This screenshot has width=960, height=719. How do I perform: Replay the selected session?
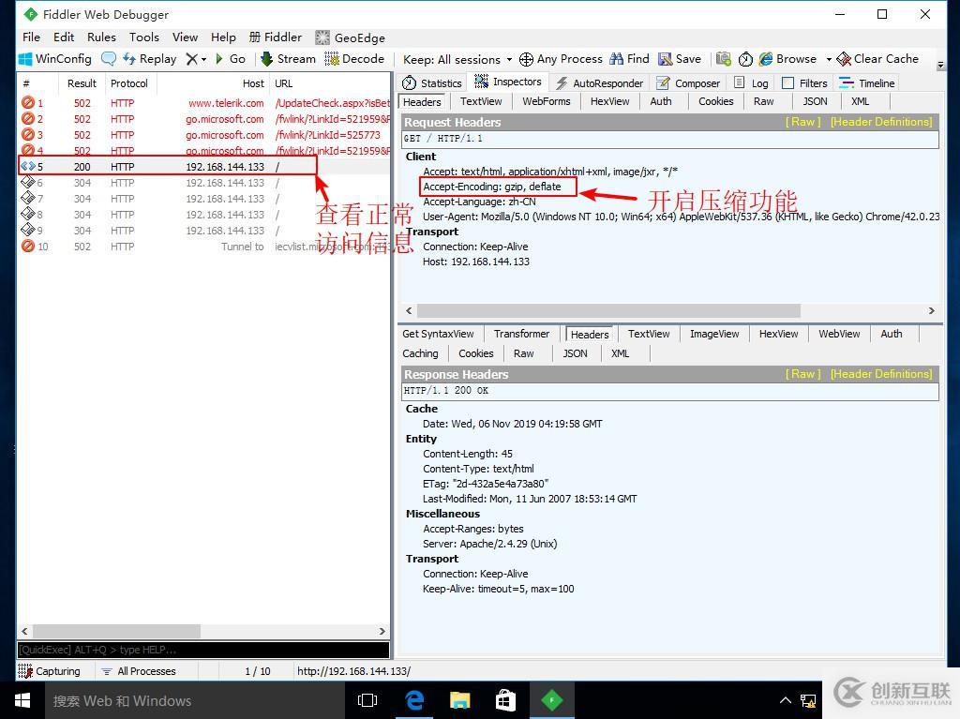pyautogui.click(x=149, y=58)
